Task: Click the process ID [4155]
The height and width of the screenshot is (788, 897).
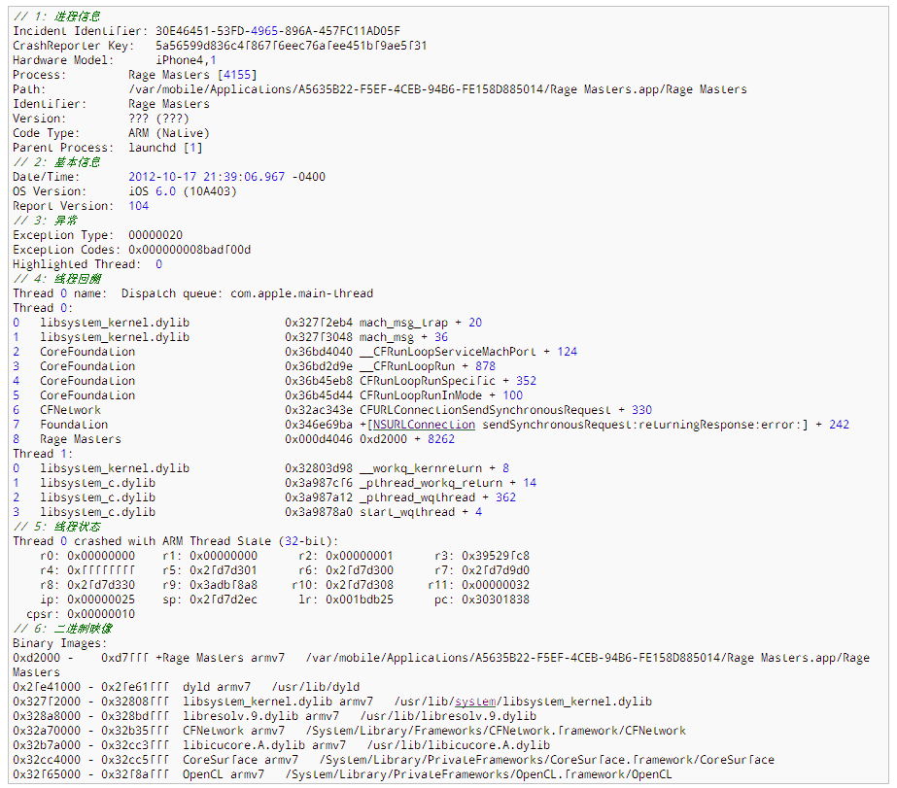Action: [x=237, y=75]
